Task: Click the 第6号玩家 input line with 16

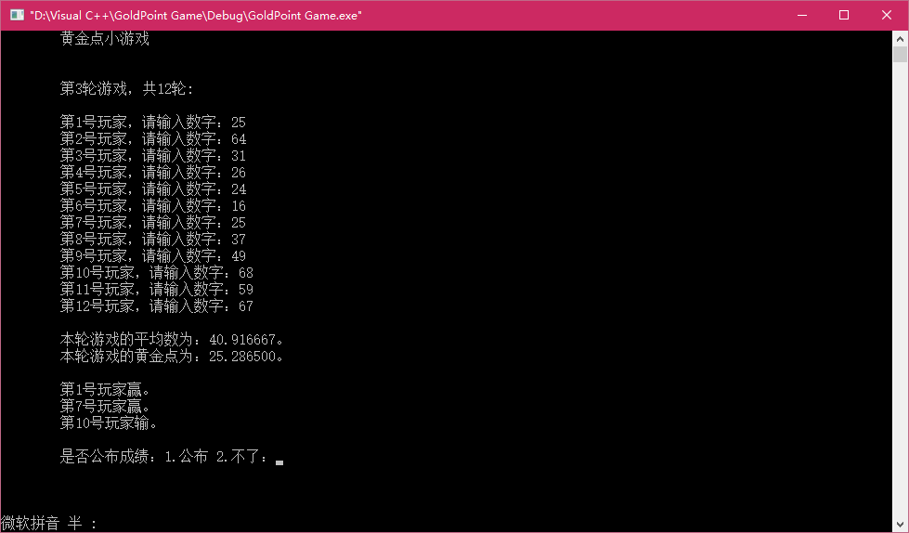Action: tap(153, 206)
